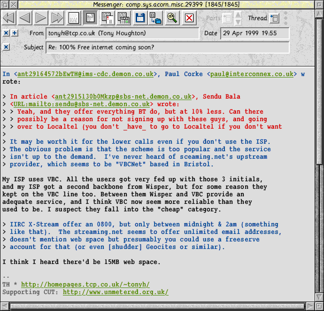
Task: Toggle the X box beside the Subject field
Action: [x=6, y=47]
